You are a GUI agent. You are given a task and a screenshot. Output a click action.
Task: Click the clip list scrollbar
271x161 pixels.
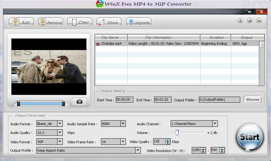point(262,63)
